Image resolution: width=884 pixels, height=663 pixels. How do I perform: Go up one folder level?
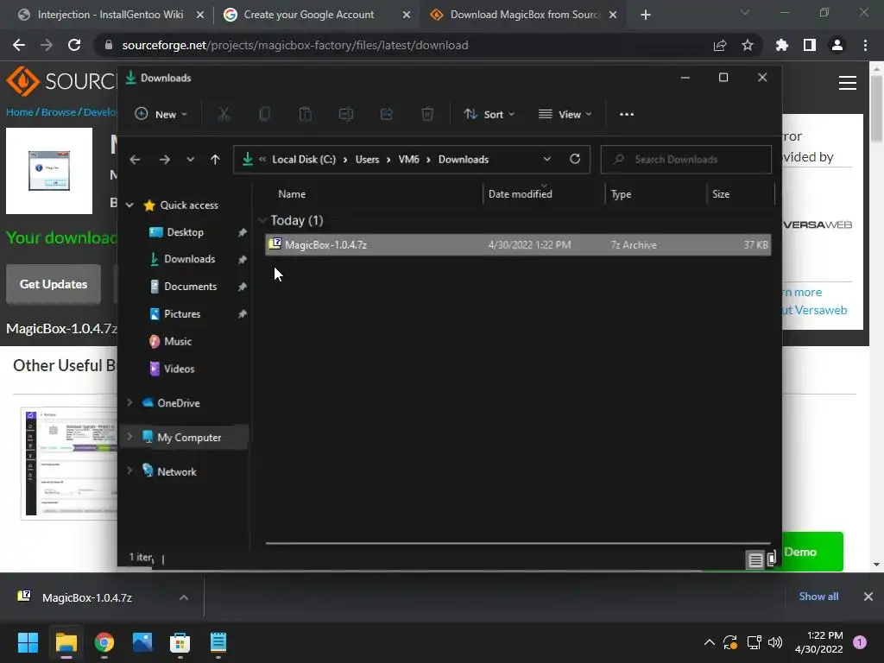click(215, 160)
